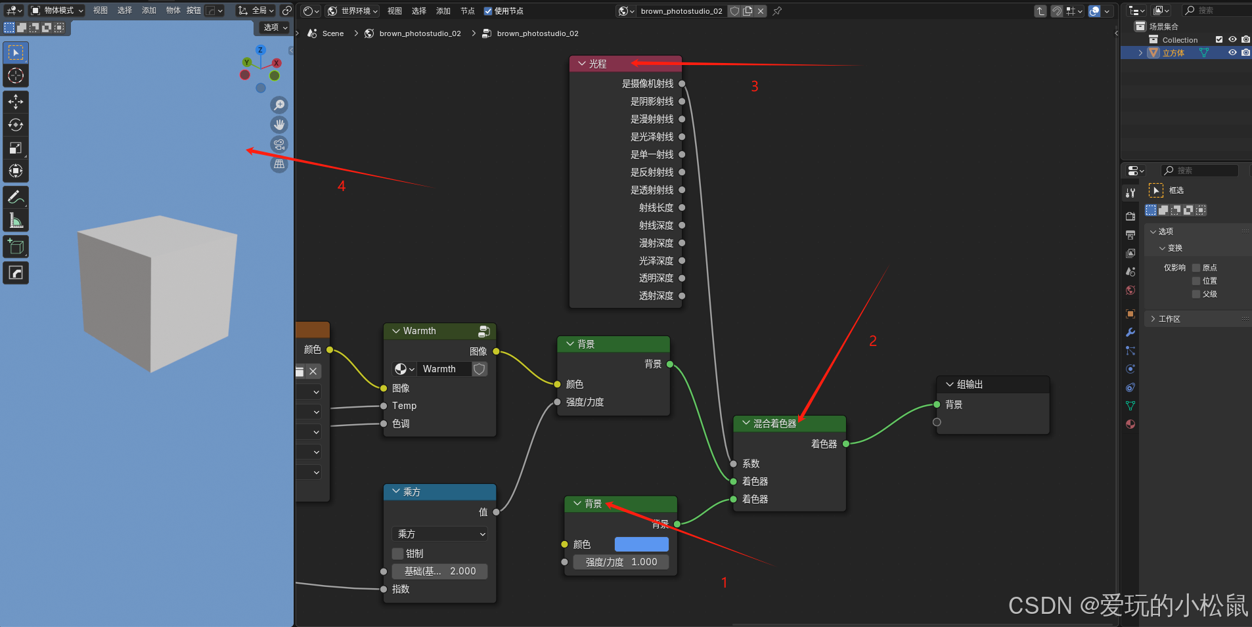Open the node editor Add menu
The width and height of the screenshot is (1252, 627).
click(443, 11)
